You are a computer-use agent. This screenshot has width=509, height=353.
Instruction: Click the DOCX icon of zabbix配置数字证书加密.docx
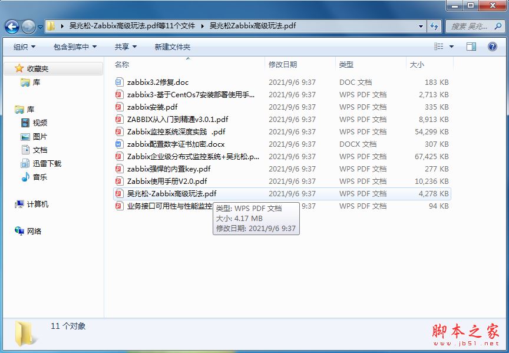(119, 144)
